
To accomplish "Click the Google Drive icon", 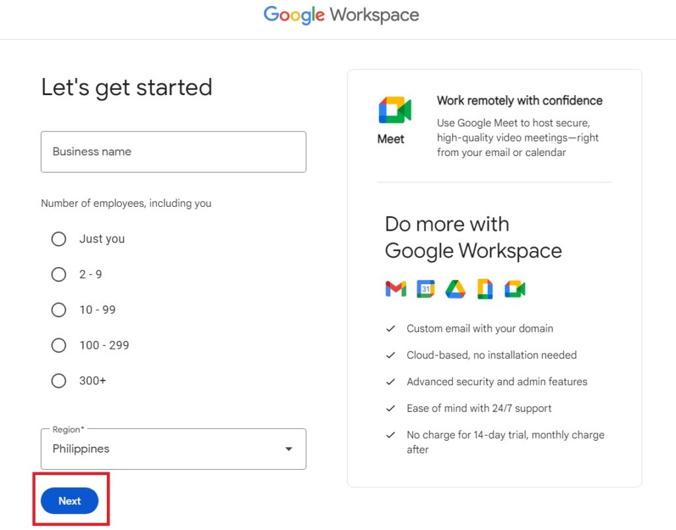I will 456,288.
